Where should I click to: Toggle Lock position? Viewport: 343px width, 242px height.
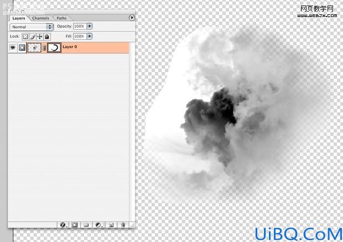tap(40, 36)
